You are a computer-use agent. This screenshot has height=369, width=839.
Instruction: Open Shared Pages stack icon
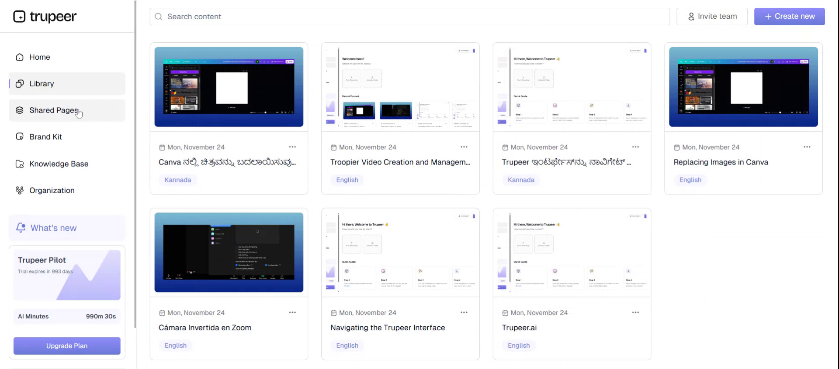point(20,110)
